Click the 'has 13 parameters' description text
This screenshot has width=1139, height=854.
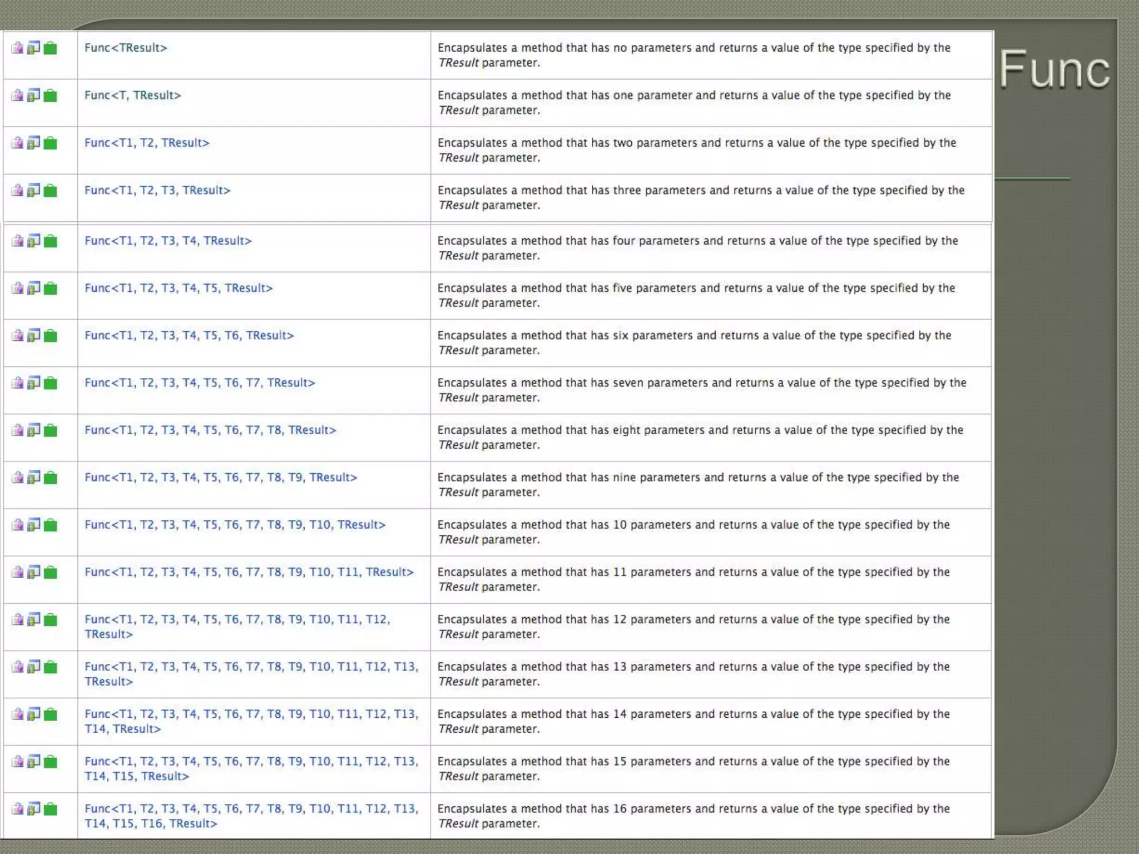[x=694, y=674]
